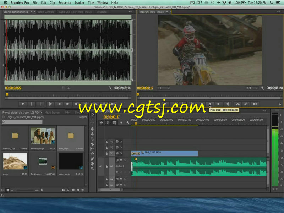284x213 pixels.
Task: Toggle lock on track A2
Action: (107, 179)
